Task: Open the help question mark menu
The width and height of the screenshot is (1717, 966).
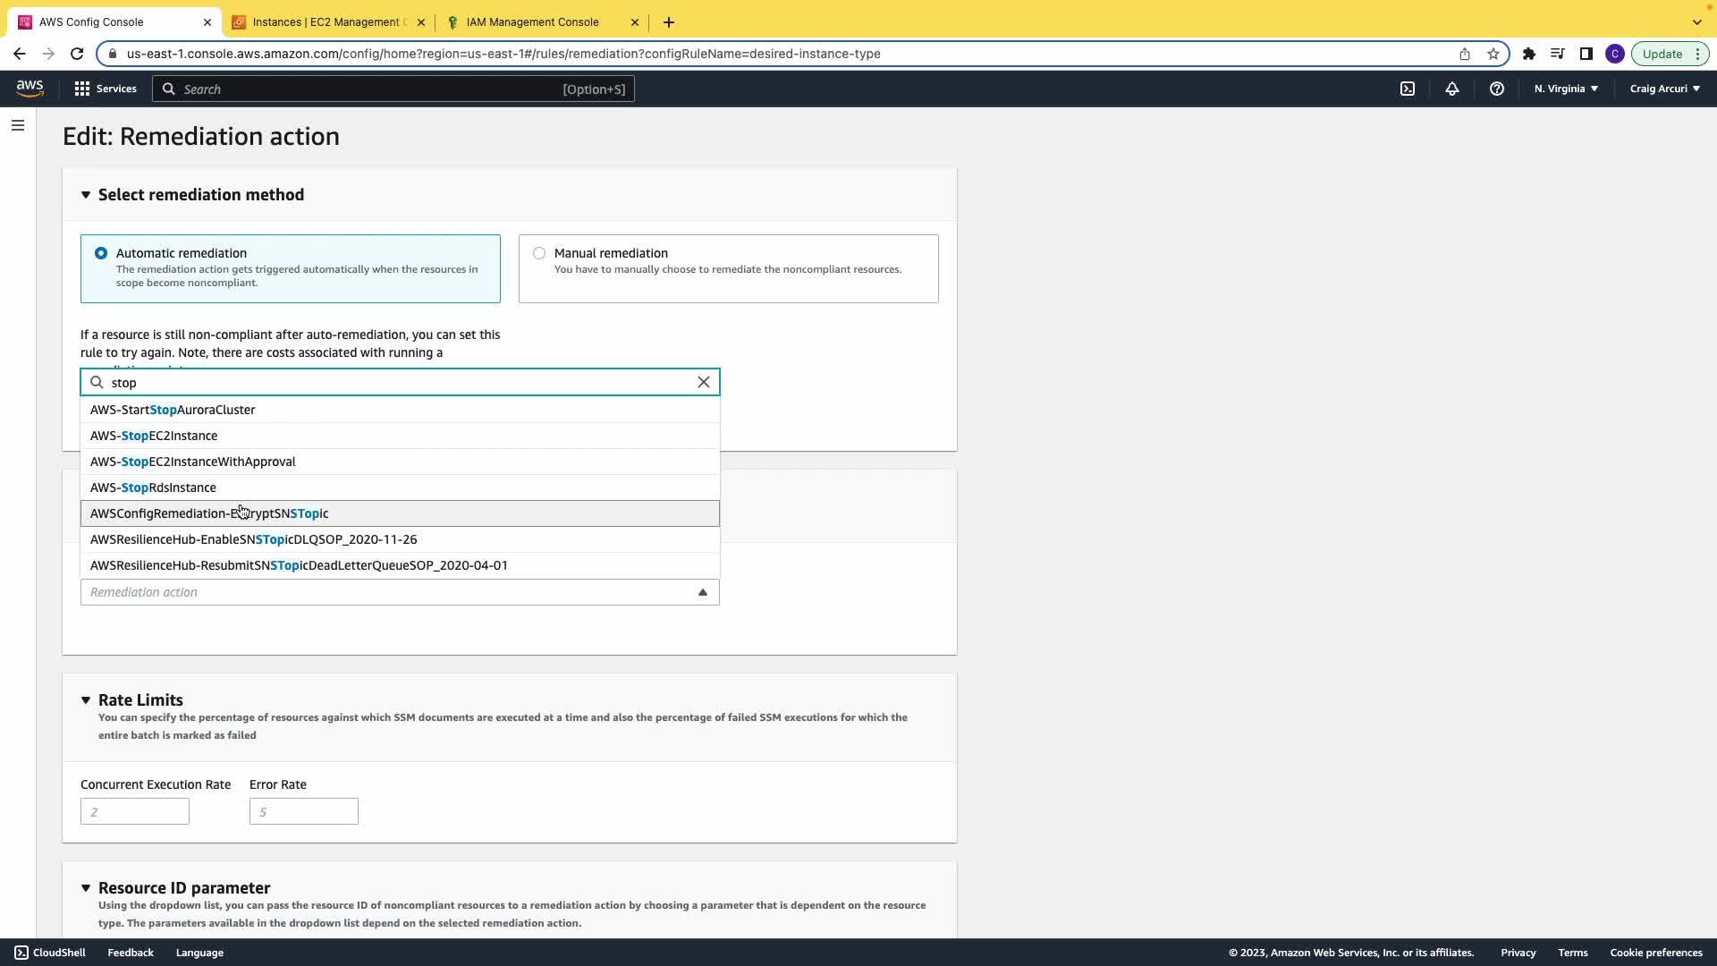Action: tap(1496, 89)
